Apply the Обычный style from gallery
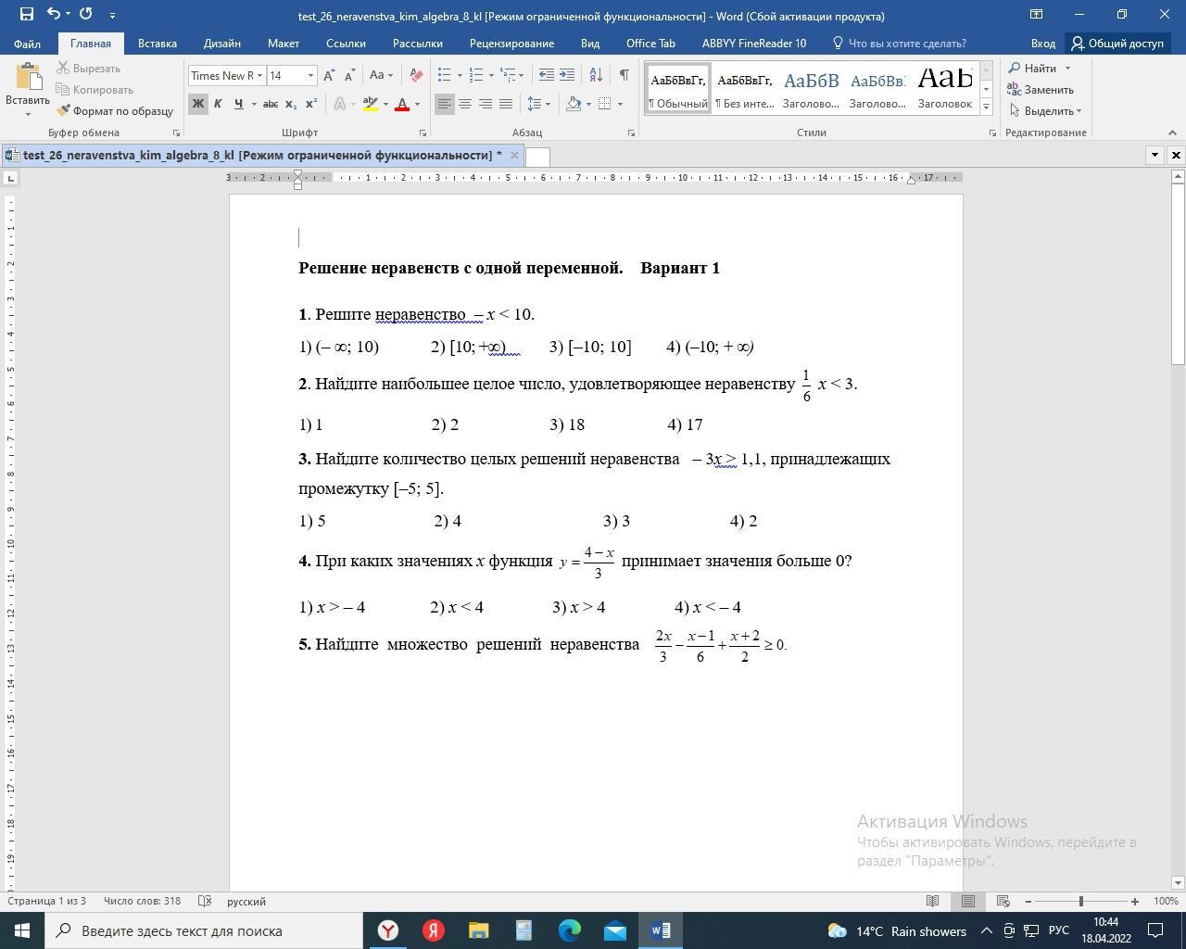The width and height of the screenshot is (1186, 949). pyautogui.click(x=678, y=89)
